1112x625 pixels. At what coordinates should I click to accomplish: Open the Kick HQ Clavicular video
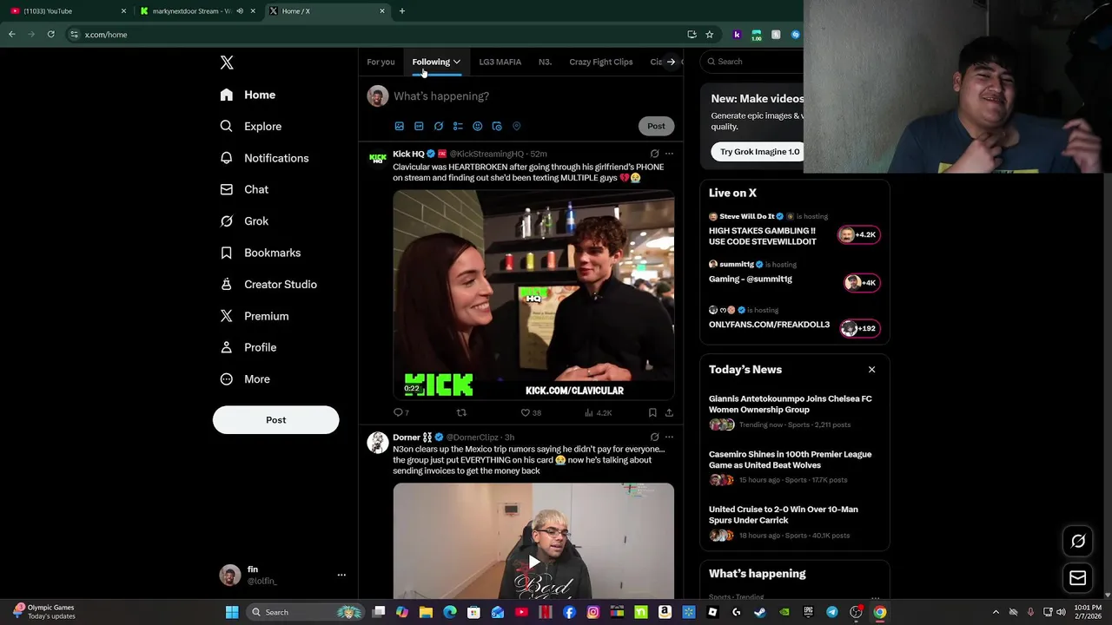click(533, 295)
